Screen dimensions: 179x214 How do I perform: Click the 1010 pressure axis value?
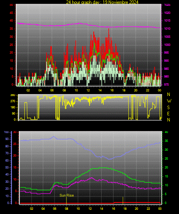point(167,29)
